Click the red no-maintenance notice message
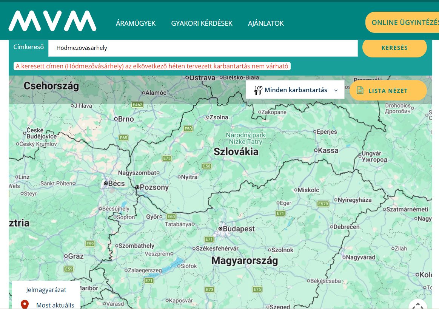This screenshot has width=439, height=309. click(x=152, y=66)
